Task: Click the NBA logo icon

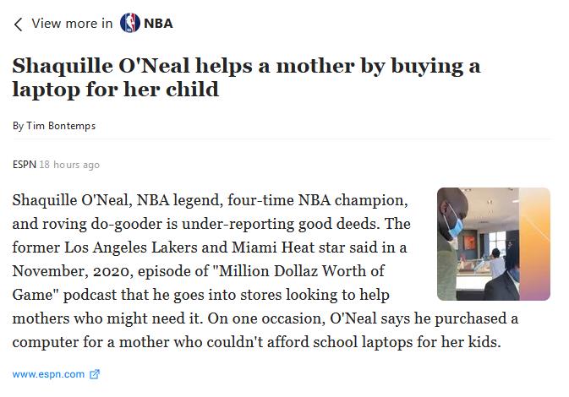Action: pyautogui.click(x=130, y=24)
